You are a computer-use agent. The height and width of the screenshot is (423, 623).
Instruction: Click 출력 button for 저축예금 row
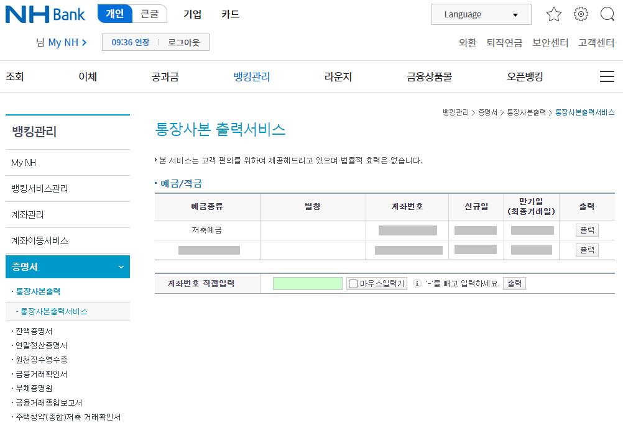coord(587,230)
